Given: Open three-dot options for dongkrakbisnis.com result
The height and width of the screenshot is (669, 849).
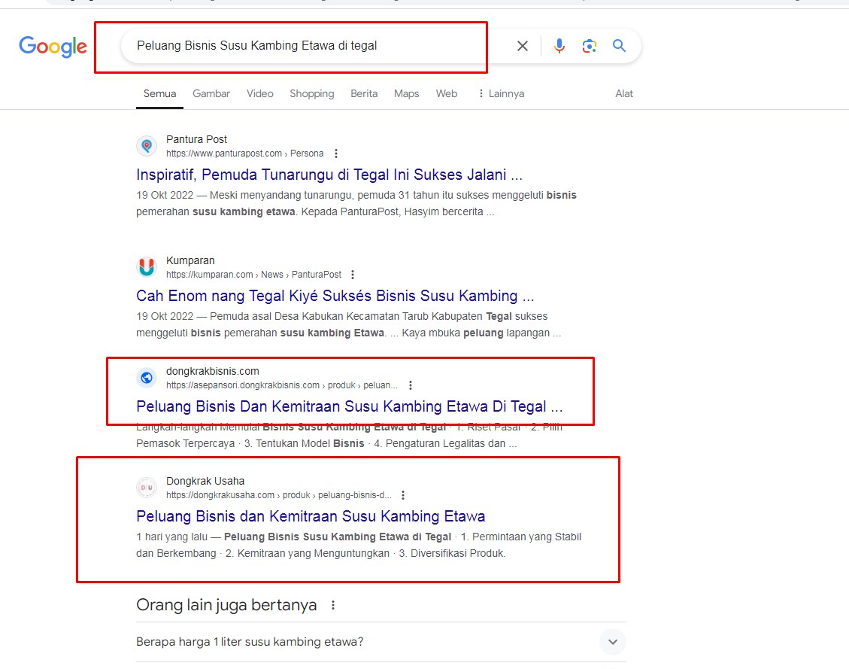Looking at the screenshot, I should [x=411, y=385].
